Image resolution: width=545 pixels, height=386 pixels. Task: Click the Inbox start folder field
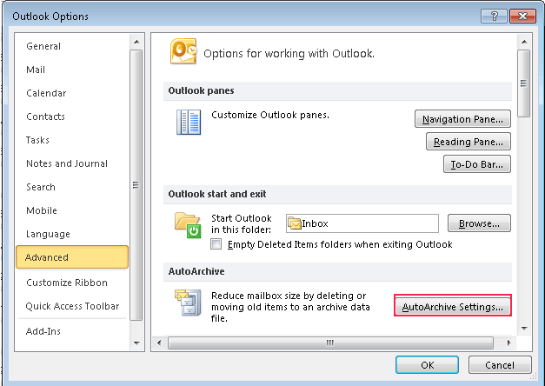(362, 223)
